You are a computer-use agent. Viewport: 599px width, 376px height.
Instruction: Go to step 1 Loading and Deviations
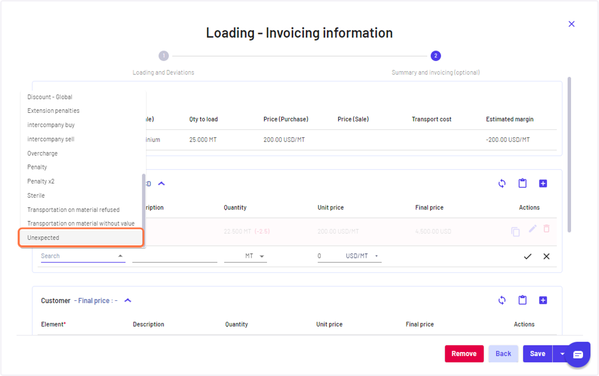tap(164, 56)
